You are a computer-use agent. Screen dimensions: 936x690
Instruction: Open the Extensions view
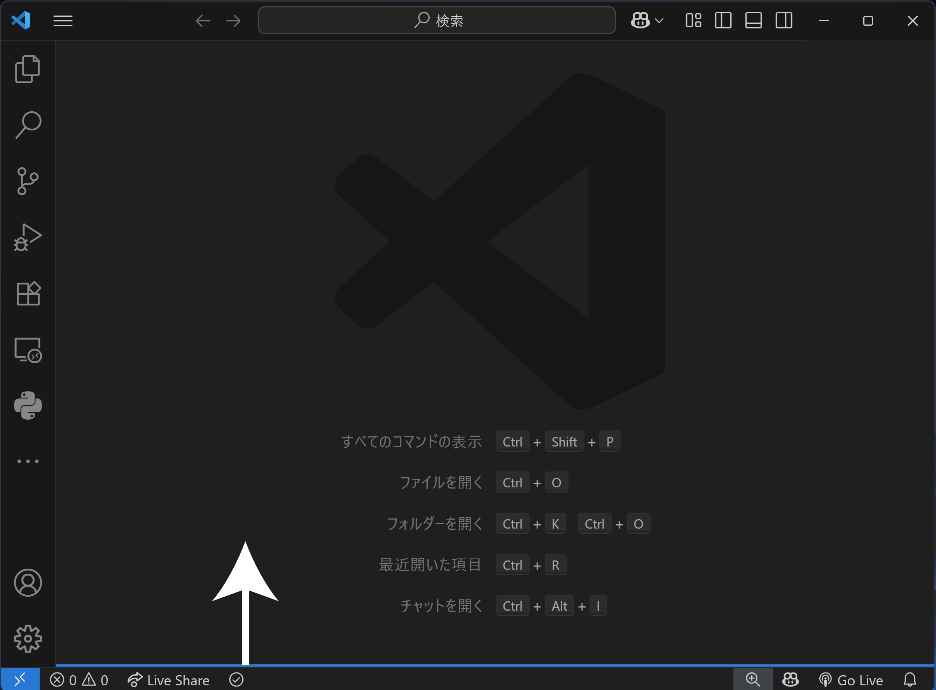28,294
